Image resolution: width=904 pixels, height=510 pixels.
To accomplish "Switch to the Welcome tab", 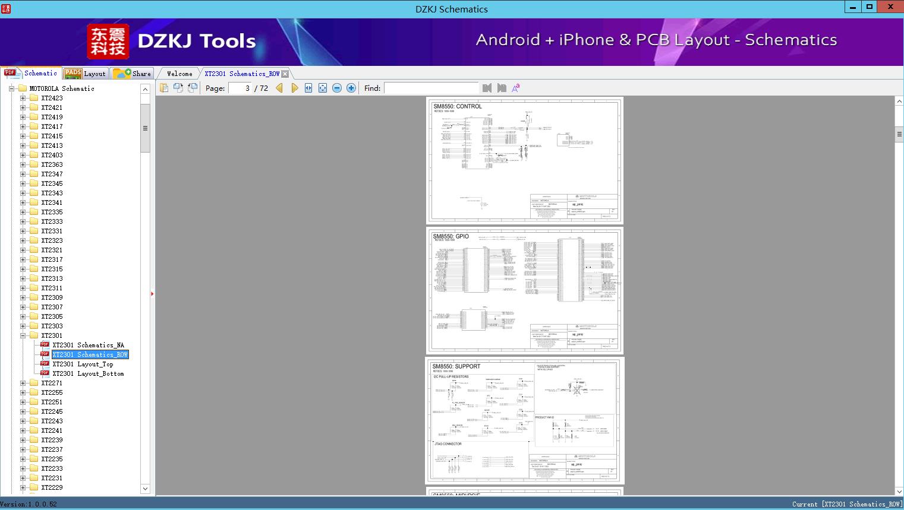I will [179, 74].
